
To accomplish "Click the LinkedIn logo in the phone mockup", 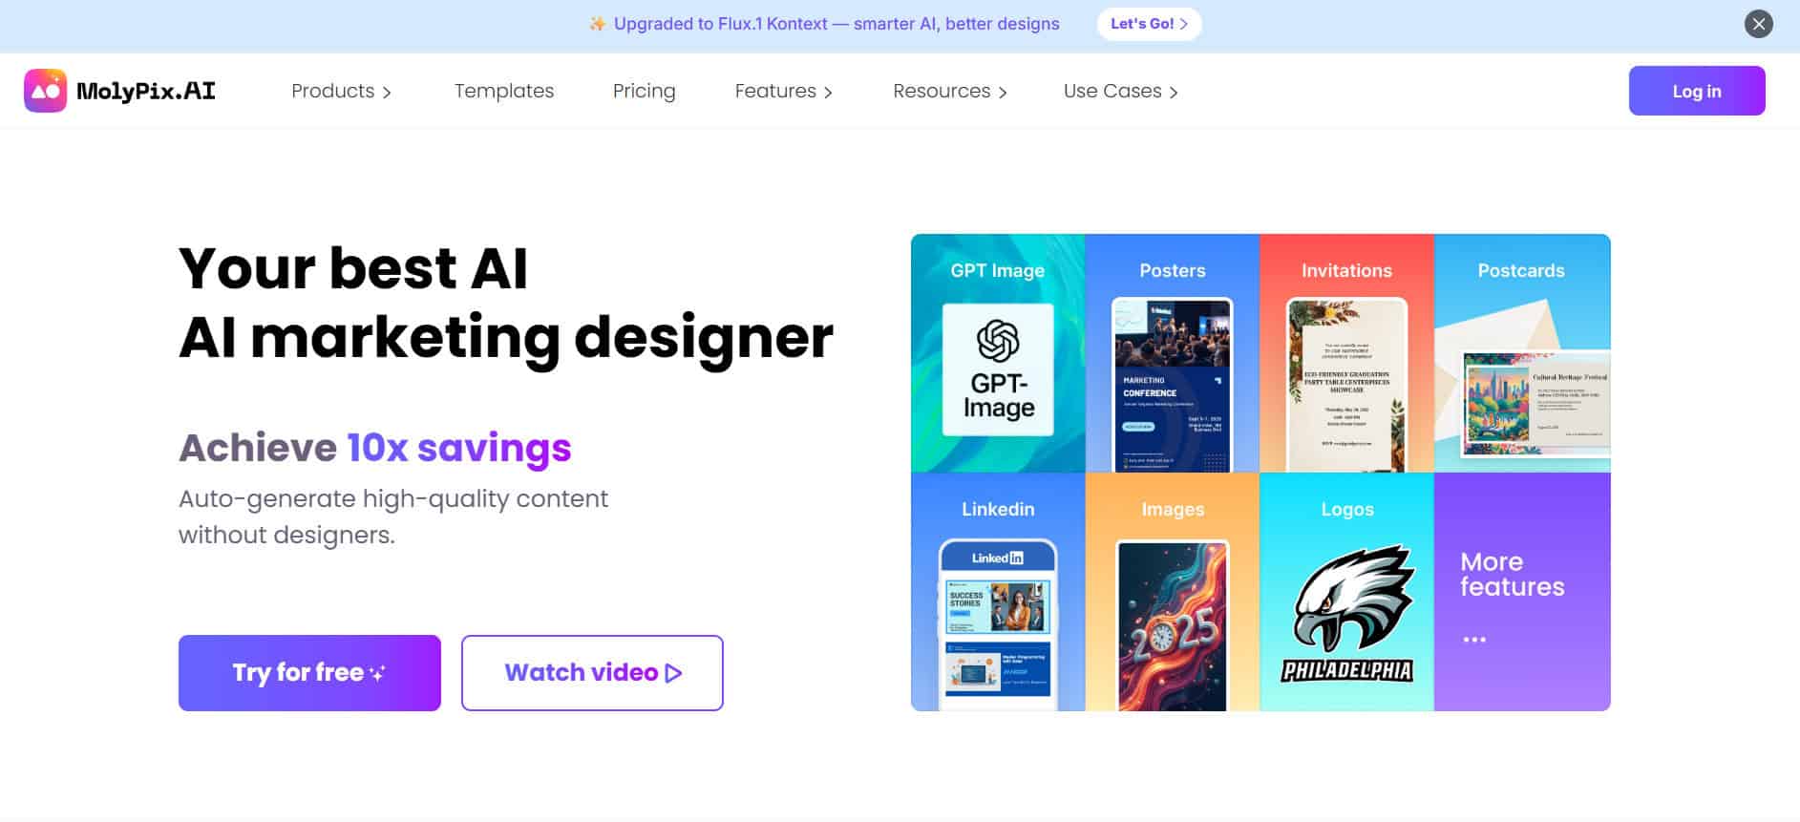I will click(x=998, y=558).
